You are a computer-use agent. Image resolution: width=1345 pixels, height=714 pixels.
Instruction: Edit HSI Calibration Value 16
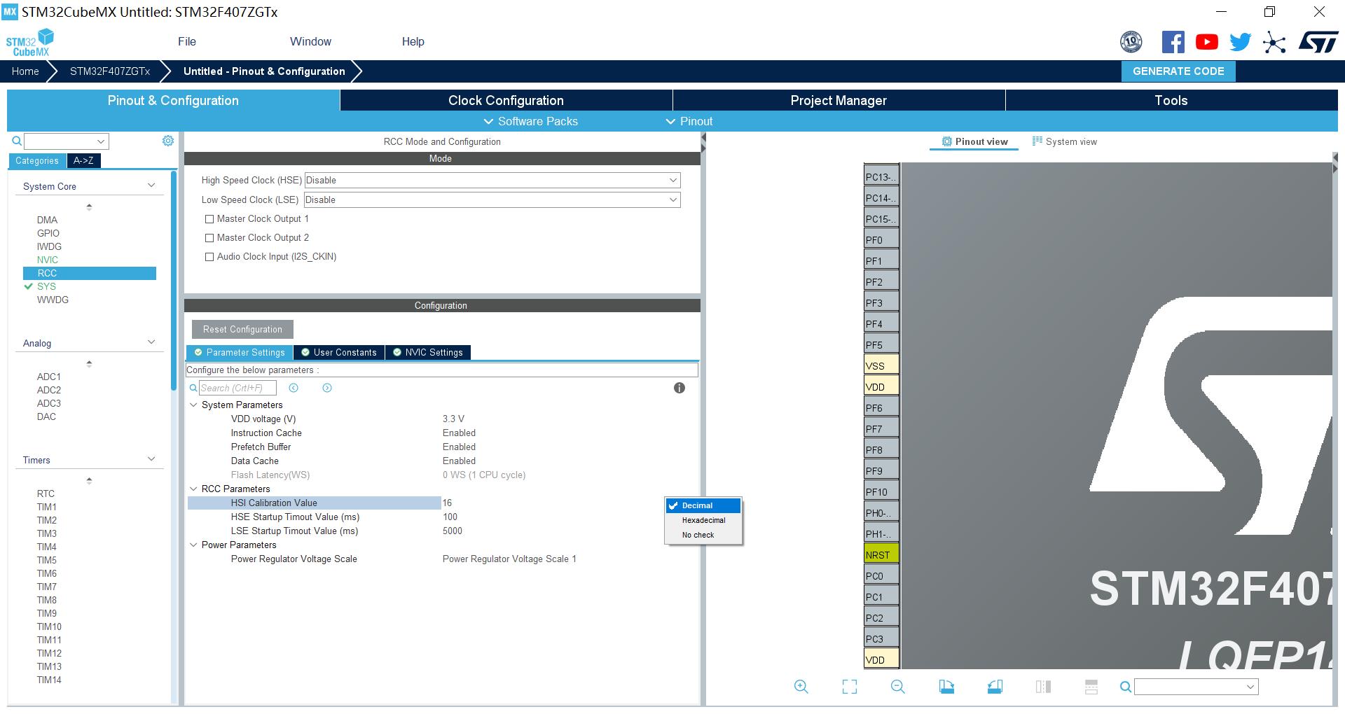(x=447, y=503)
